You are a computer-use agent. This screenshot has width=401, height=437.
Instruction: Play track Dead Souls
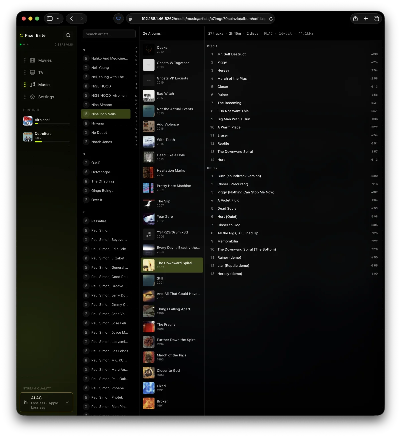(293, 208)
